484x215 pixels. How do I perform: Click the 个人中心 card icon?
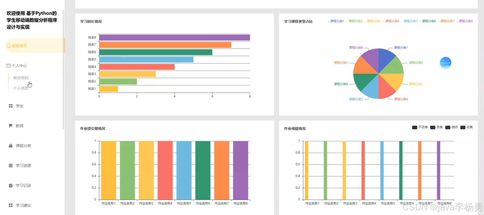tap(9, 66)
